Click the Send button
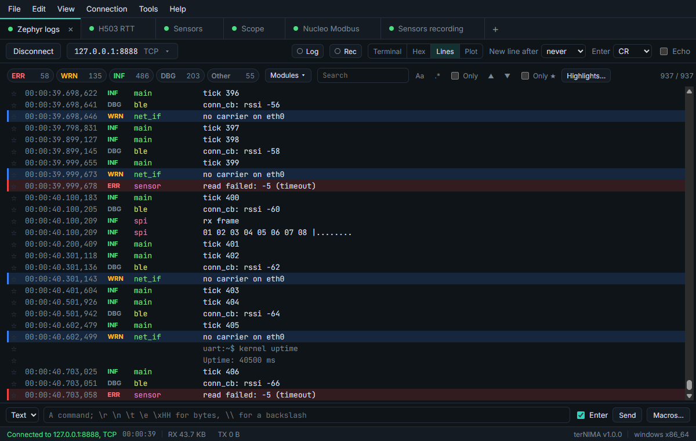 coord(628,415)
